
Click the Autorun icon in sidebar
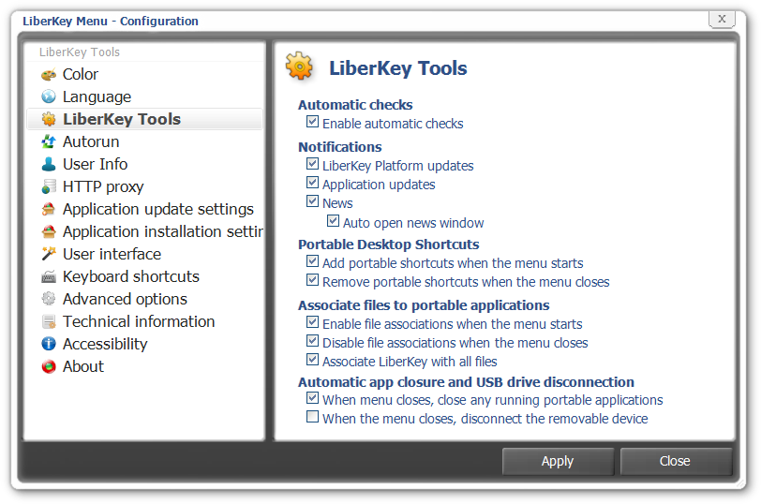pyautogui.click(x=49, y=142)
